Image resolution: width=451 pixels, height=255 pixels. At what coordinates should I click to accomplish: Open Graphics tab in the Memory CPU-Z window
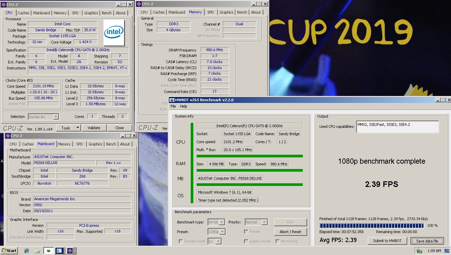(226, 12)
